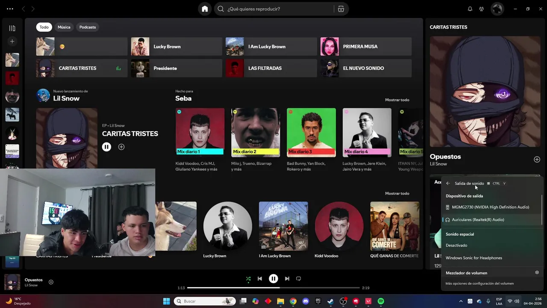Open Más opciones de configuración del volumen

(479, 283)
